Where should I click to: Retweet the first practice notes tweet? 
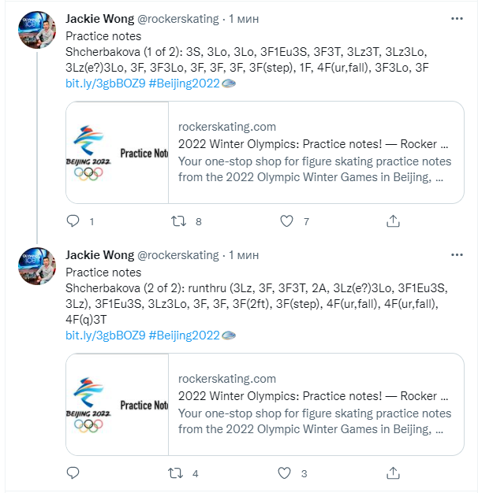tap(179, 221)
